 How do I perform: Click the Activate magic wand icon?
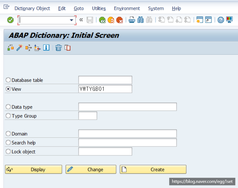click(19, 47)
